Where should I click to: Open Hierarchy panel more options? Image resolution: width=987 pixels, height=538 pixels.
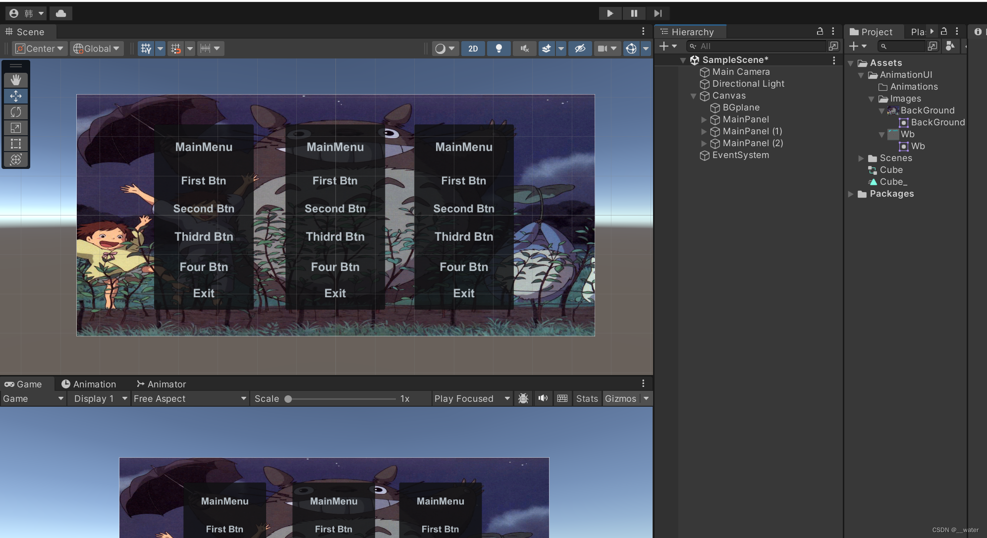833,31
